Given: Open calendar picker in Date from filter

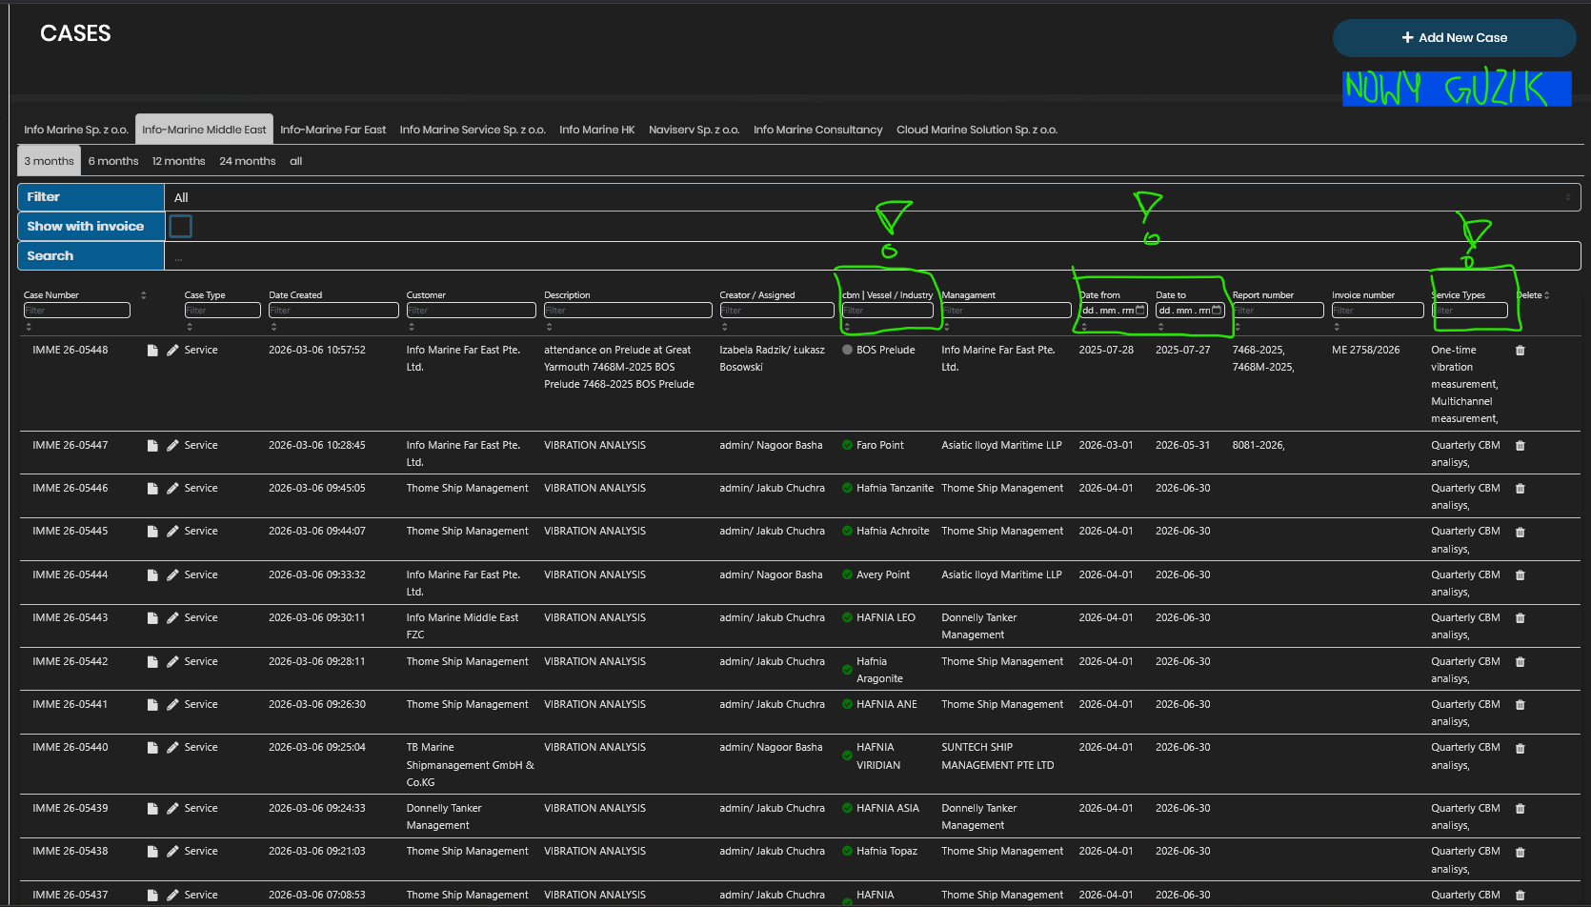Looking at the screenshot, I should [1140, 311].
